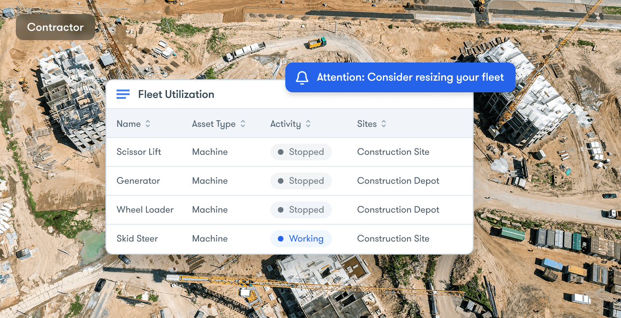Toggle the Stopped badge on the Scissor Lift row
621x318 pixels.
(301, 152)
